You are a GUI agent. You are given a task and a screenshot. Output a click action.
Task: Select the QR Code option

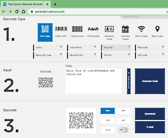tap(150, 55)
